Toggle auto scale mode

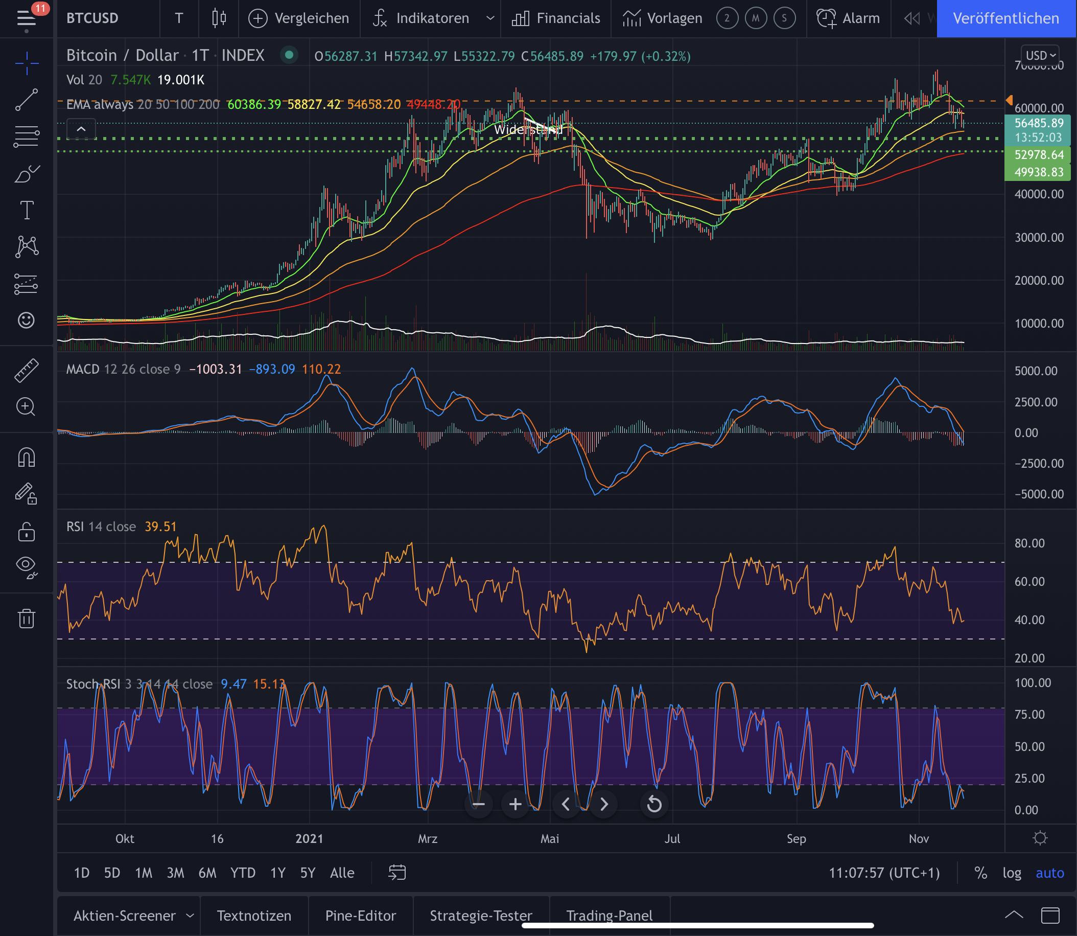[x=1050, y=873]
